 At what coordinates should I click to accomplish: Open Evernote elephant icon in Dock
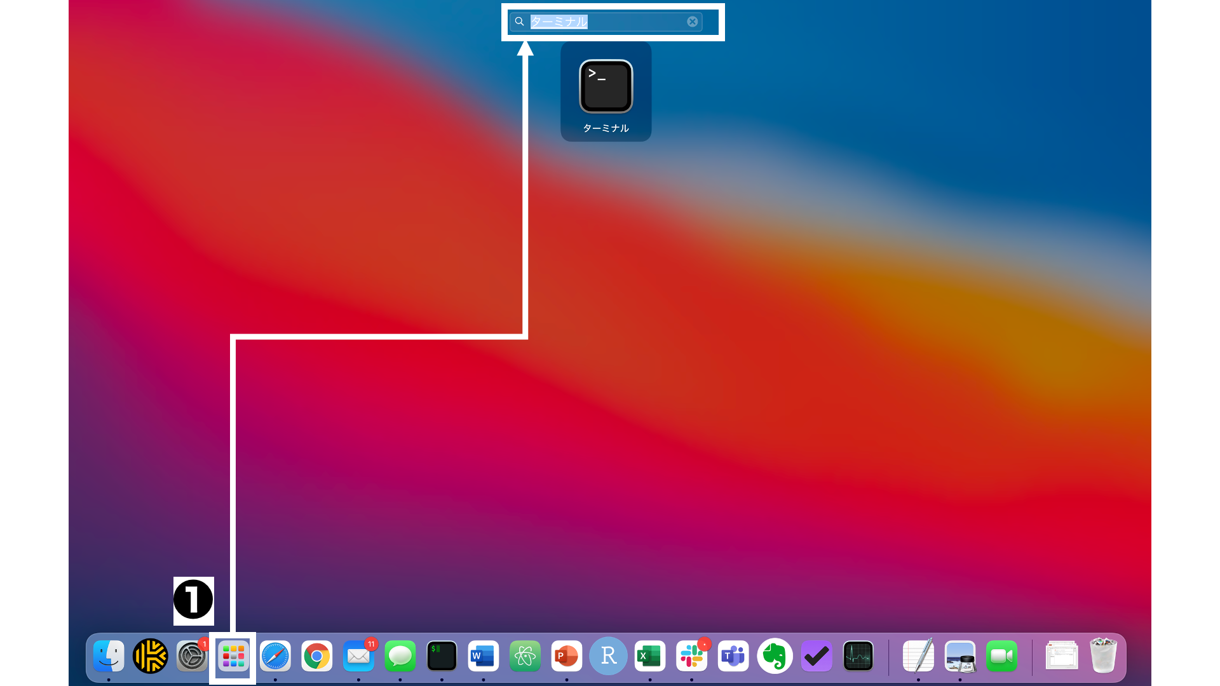tap(775, 656)
